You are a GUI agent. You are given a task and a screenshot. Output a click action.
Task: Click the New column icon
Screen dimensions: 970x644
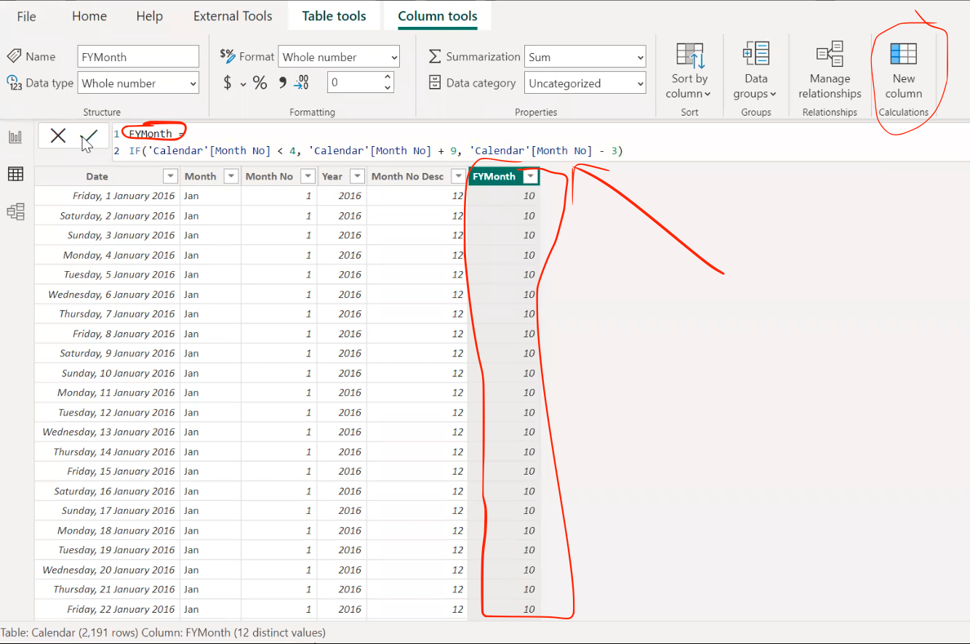point(903,54)
